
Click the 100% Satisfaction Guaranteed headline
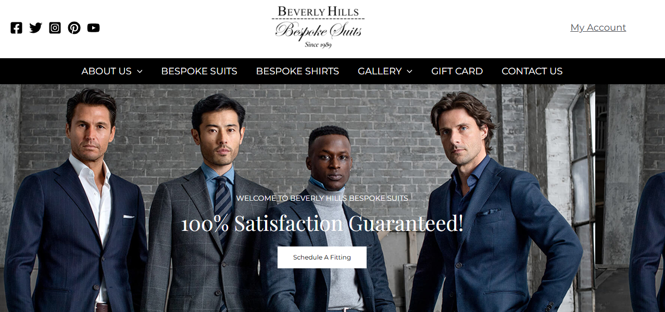point(322,224)
